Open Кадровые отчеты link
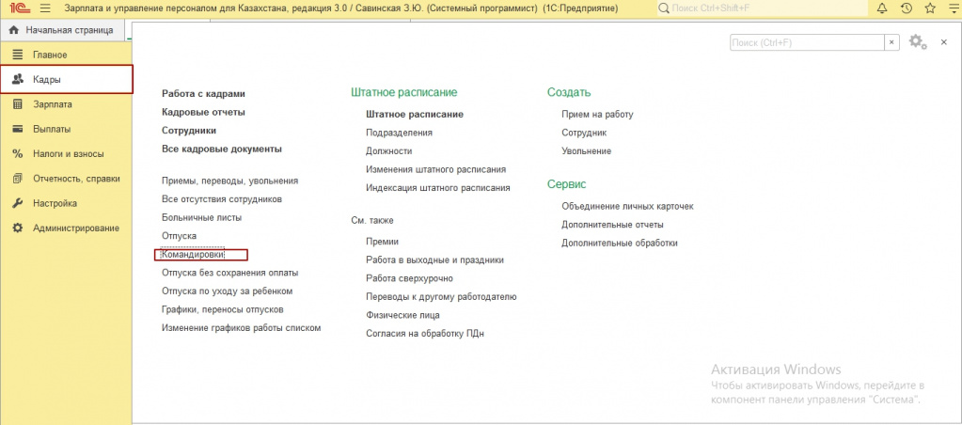The height and width of the screenshot is (425, 962). 203,112
